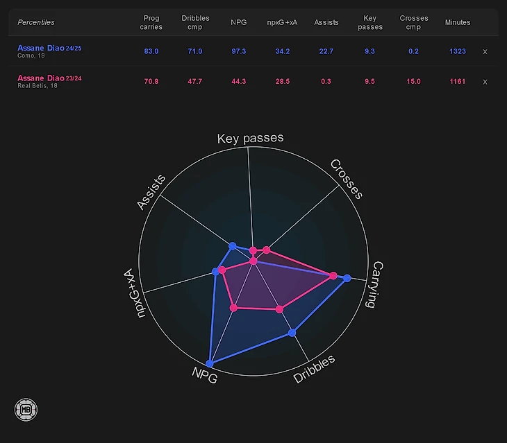Select the 0.3 Assists value
Screen dimensions: 507x443
(326, 82)
